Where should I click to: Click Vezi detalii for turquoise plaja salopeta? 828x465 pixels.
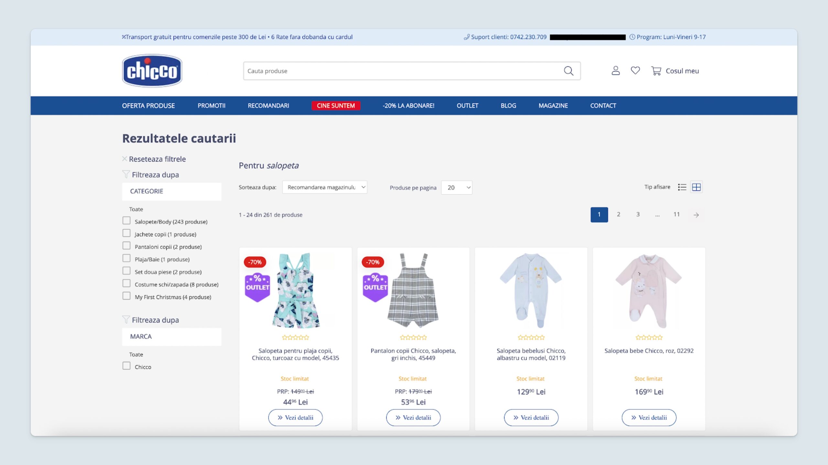pyautogui.click(x=295, y=417)
